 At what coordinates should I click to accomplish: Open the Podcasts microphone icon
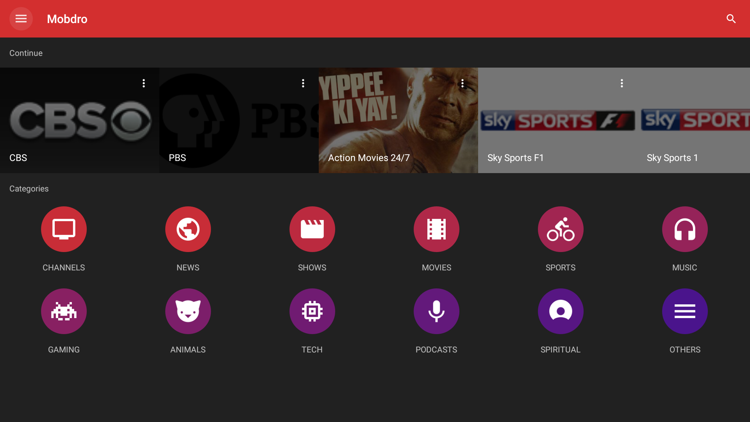tap(436, 311)
